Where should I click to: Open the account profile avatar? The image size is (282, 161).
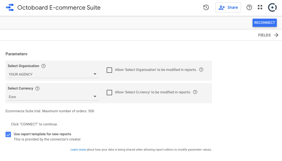point(272,7)
